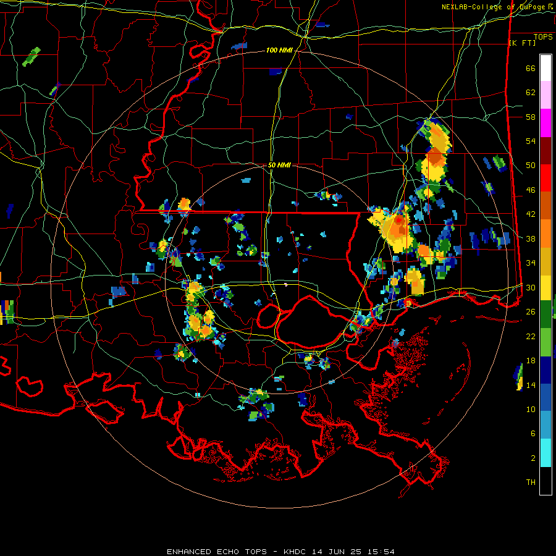Click the TH legend label
Screen dimensions: 556x556
pyautogui.click(x=531, y=482)
